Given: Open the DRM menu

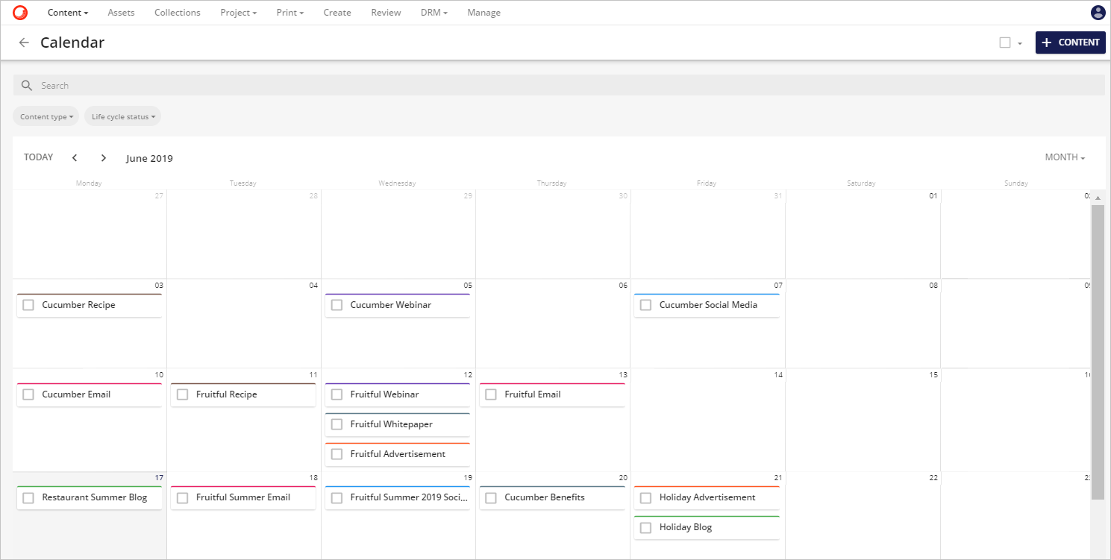Looking at the screenshot, I should tap(434, 13).
